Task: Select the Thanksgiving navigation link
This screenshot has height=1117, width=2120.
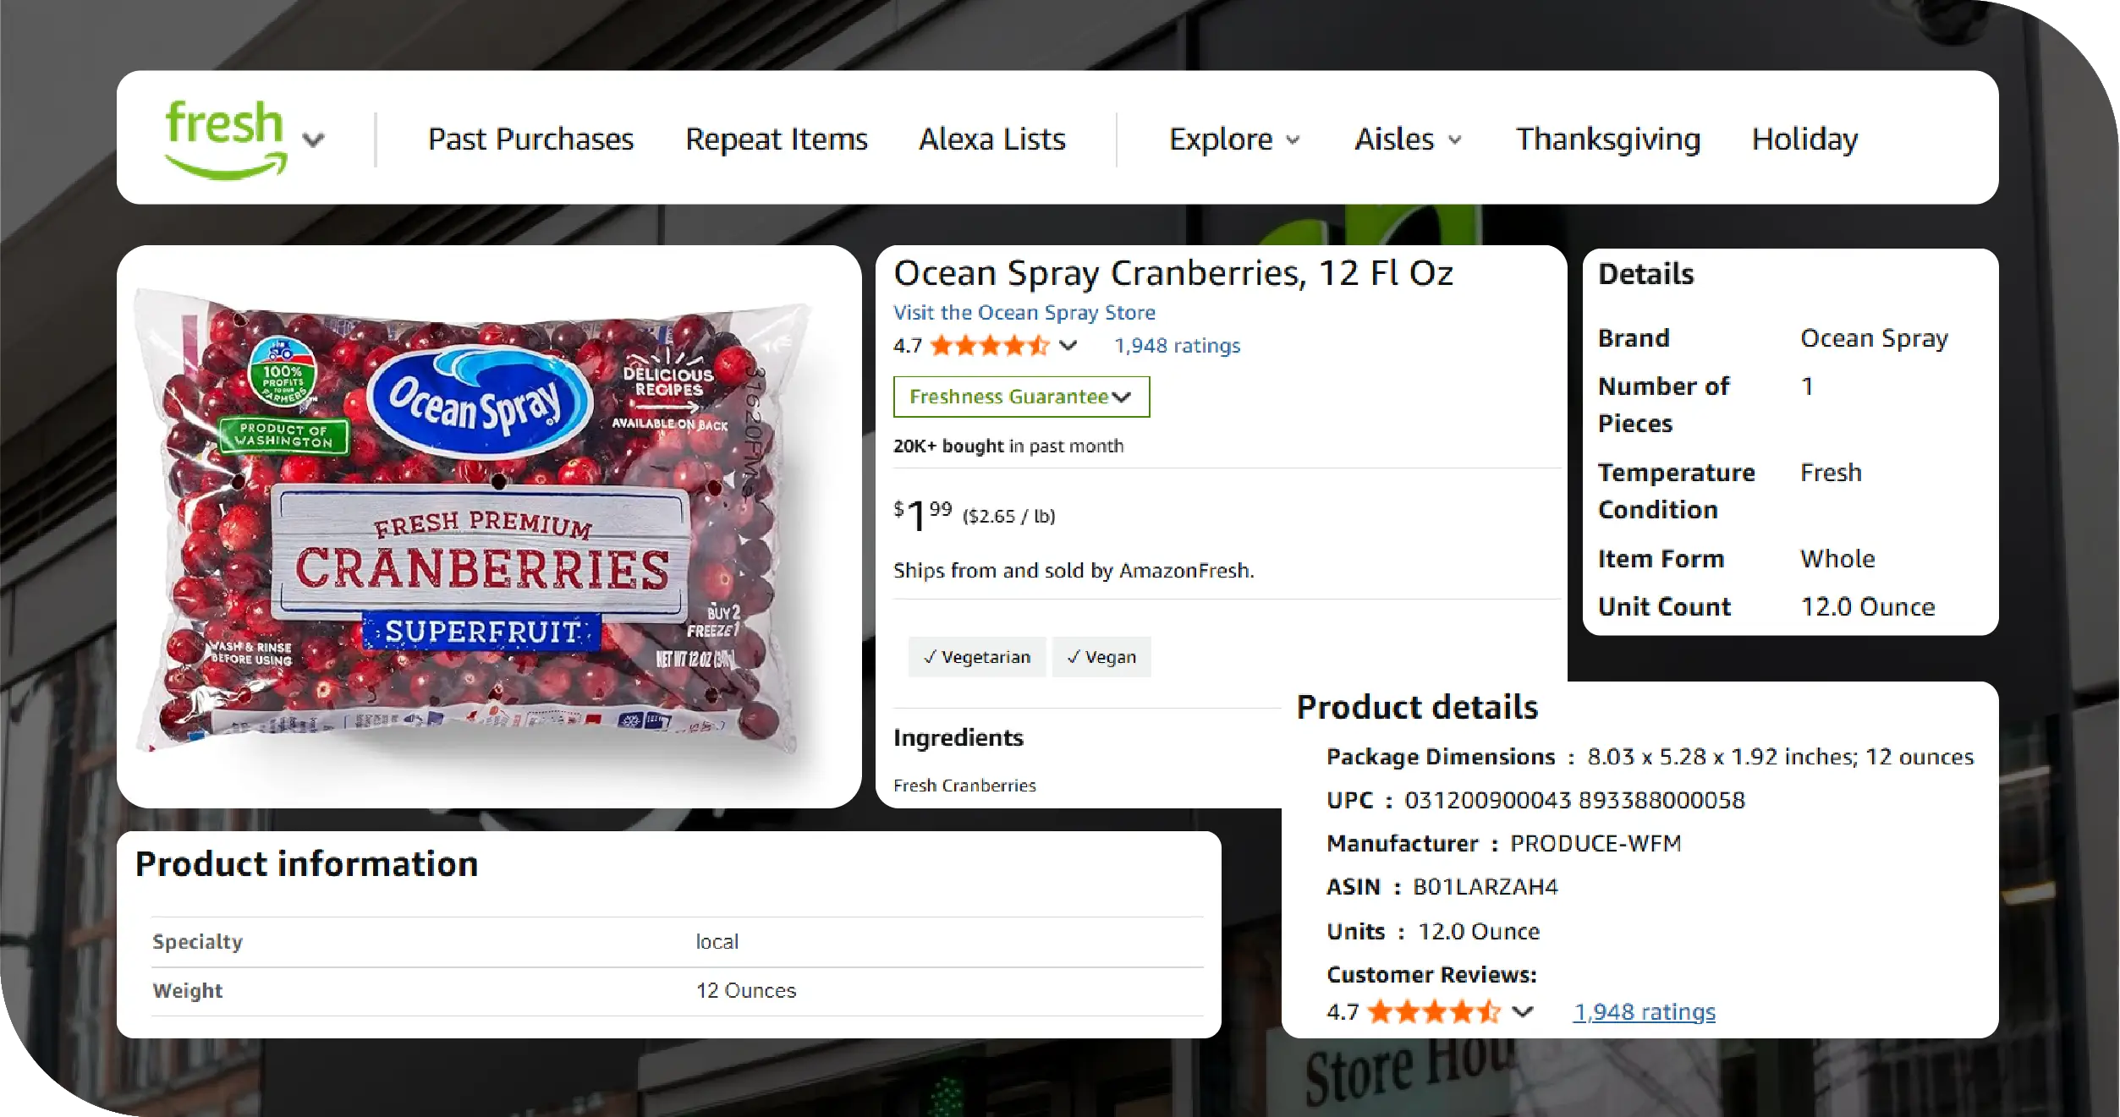Action: [1607, 140]
